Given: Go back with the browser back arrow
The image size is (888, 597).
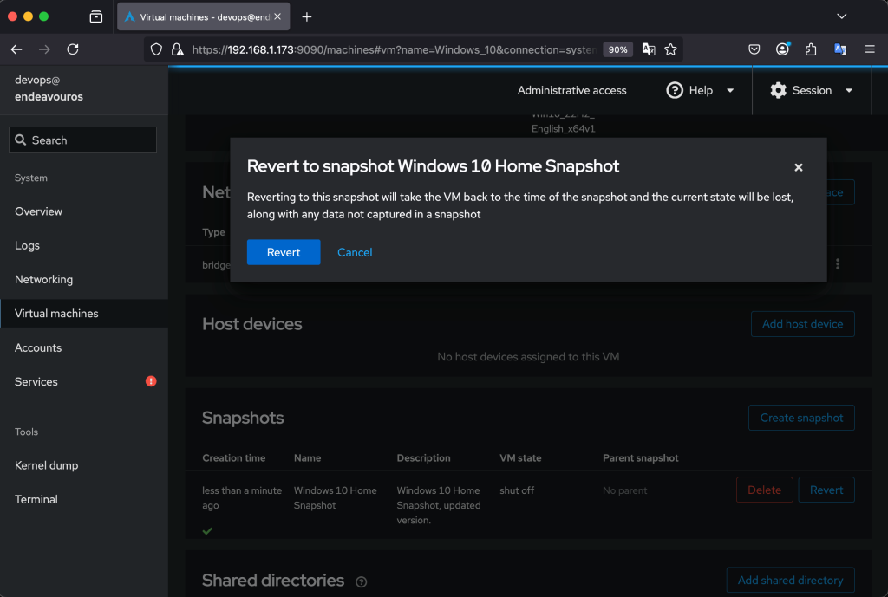Looking at the screenshot, I should tap(16, 49).
